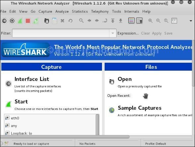The width and height of the screenshot is (195, 147).
Task: Open the Analyze menu
Action: point(62,12)
